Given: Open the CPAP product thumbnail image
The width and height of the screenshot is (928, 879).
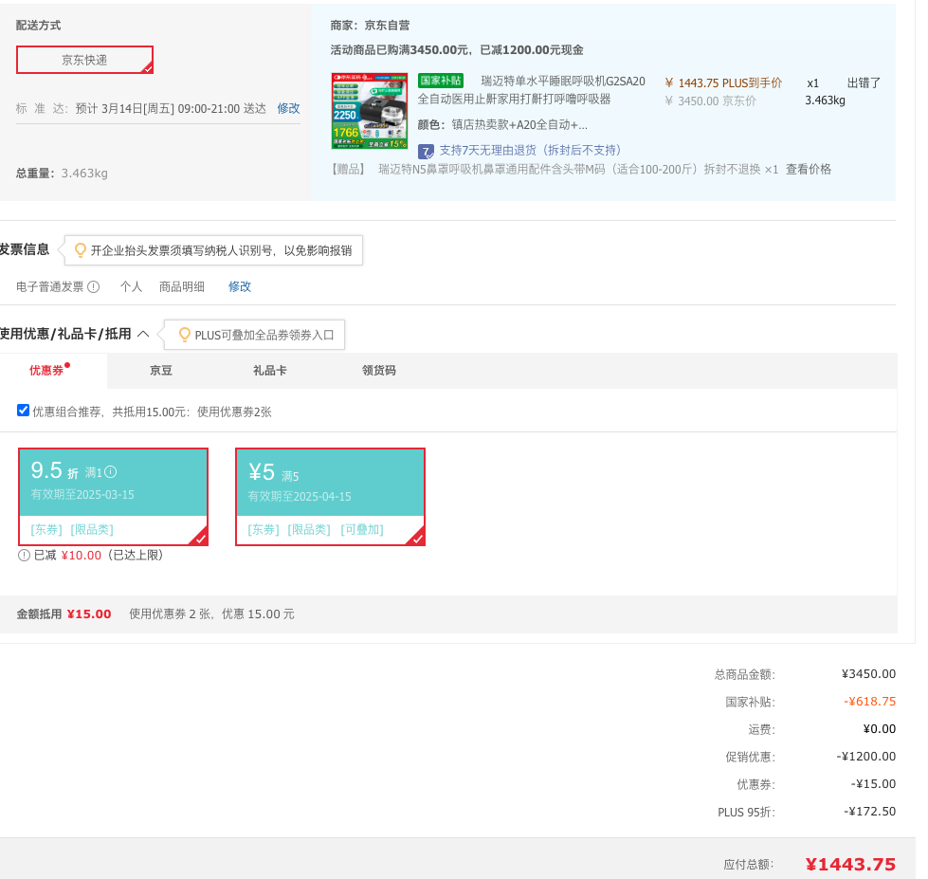Looking at the screenshot, I should point(370,111).
